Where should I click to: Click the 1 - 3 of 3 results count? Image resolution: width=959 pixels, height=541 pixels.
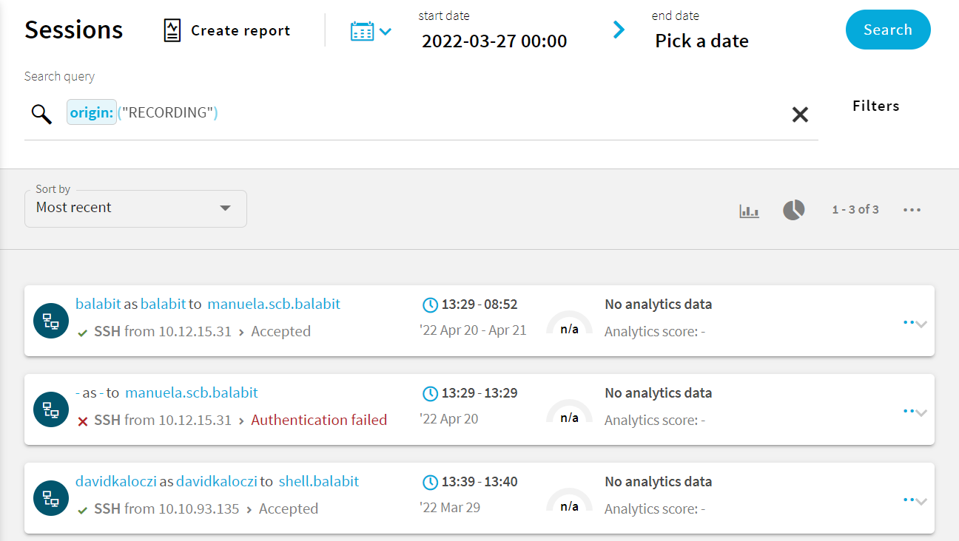pyautogui.click(x=855, y=210)
